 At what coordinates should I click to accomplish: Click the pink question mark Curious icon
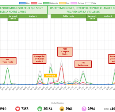[84, 109]
